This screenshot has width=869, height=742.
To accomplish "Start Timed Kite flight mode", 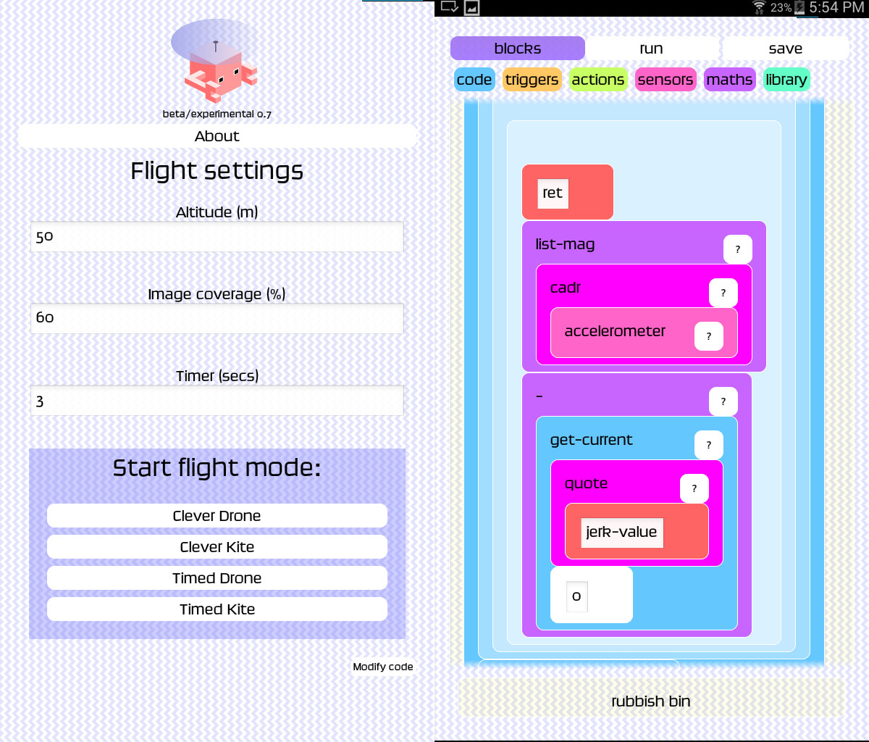I will point(217,609).
